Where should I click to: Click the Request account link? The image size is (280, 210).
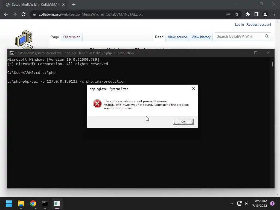pyautogui.click(x=259, y=24)
